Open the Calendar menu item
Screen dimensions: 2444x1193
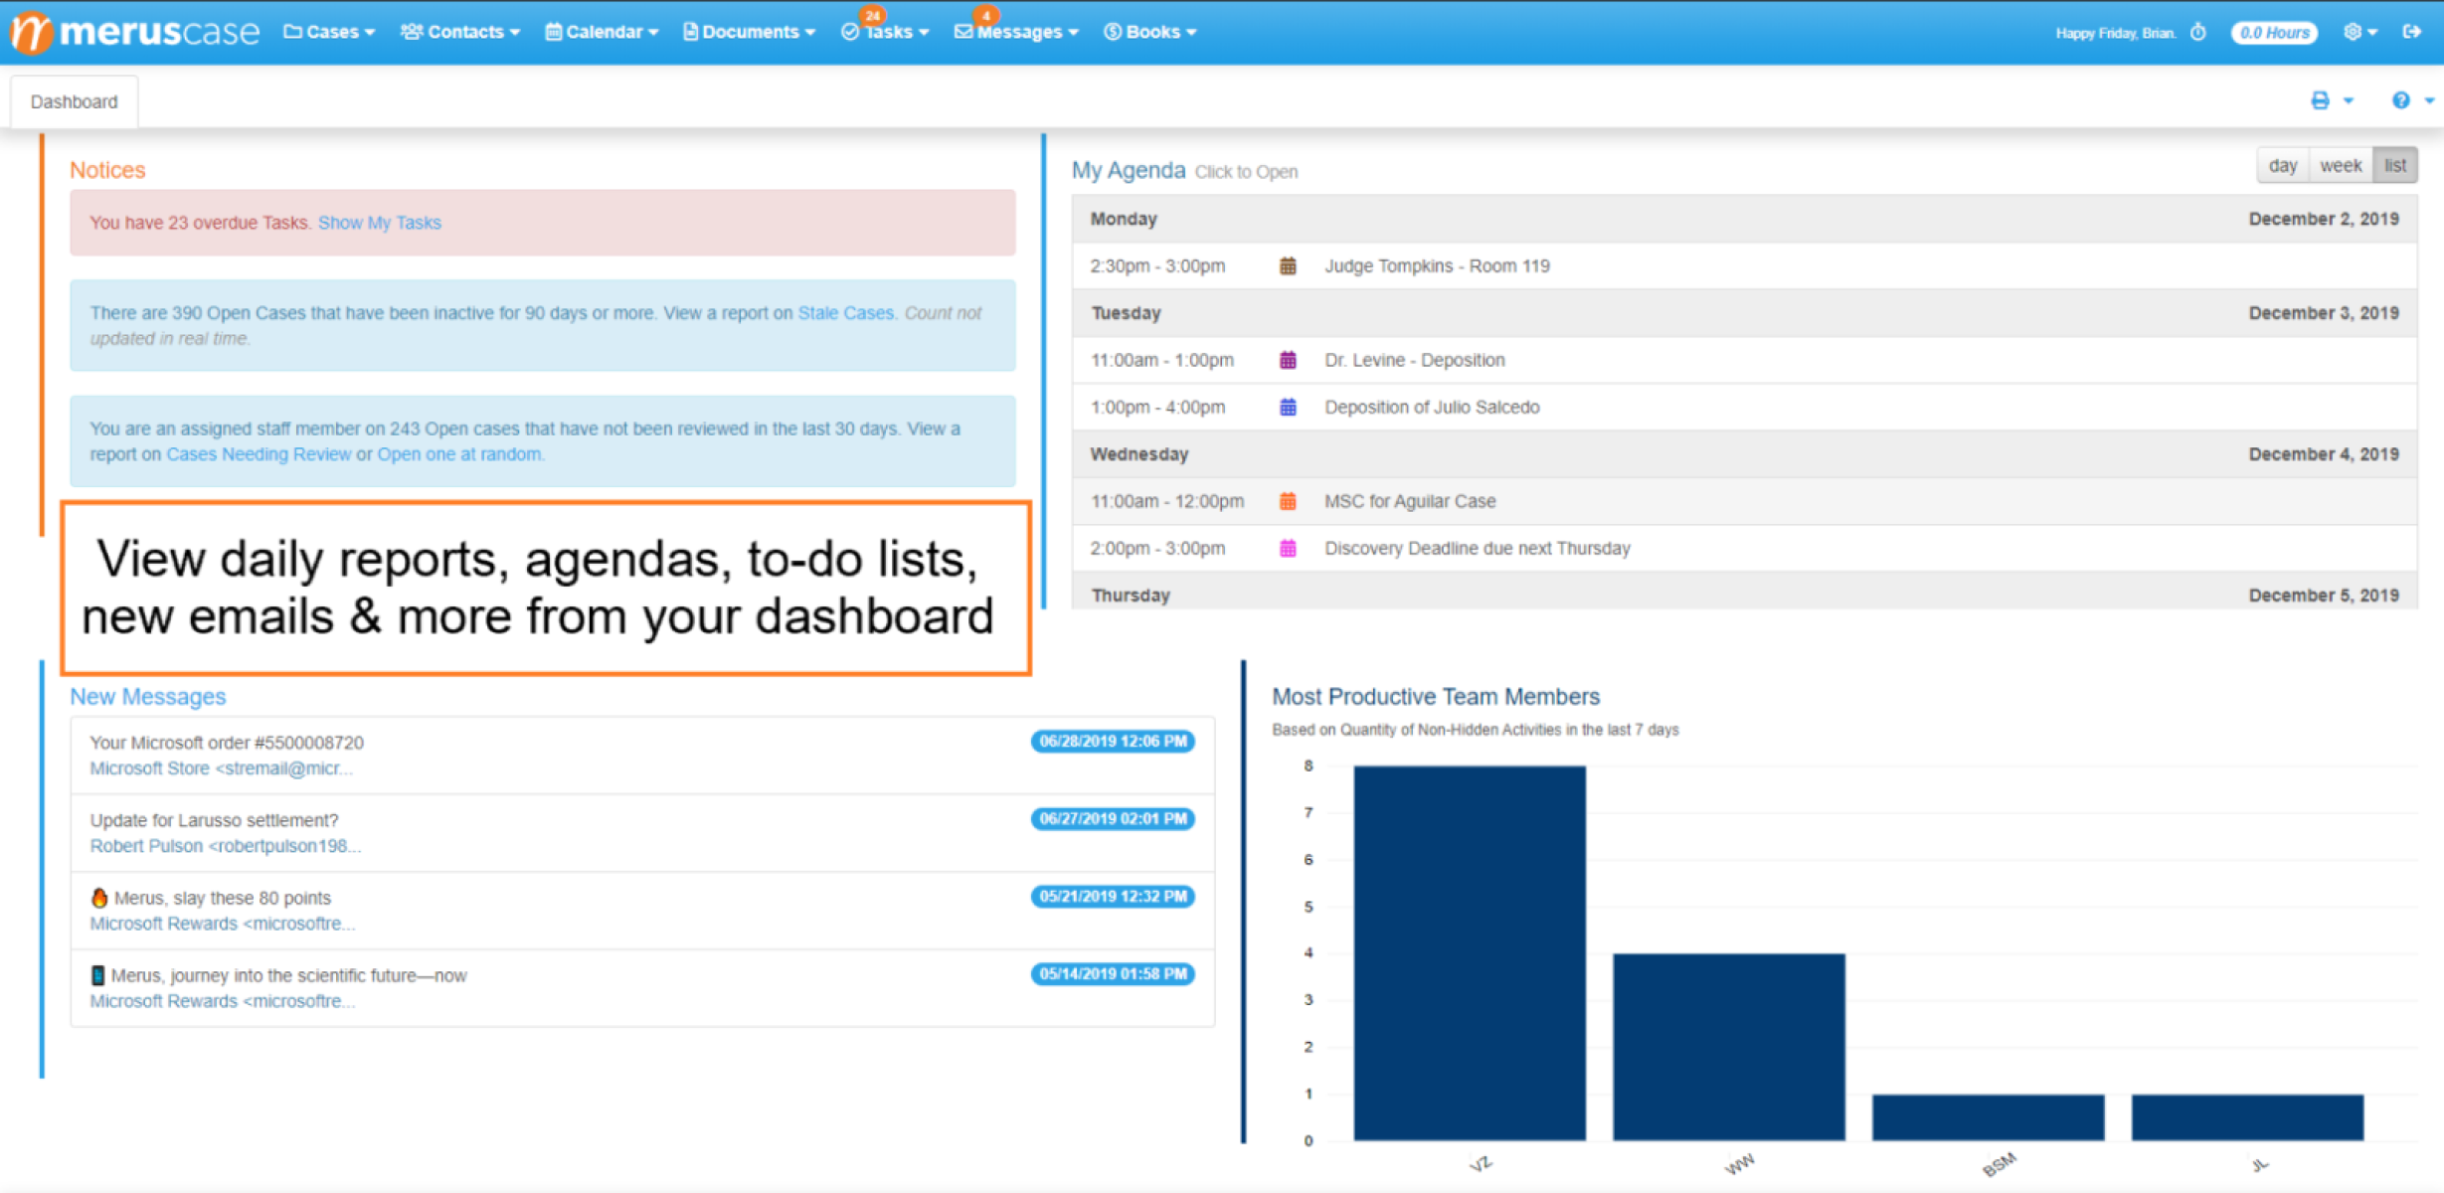pyautogui.click(x=601, y=31)
